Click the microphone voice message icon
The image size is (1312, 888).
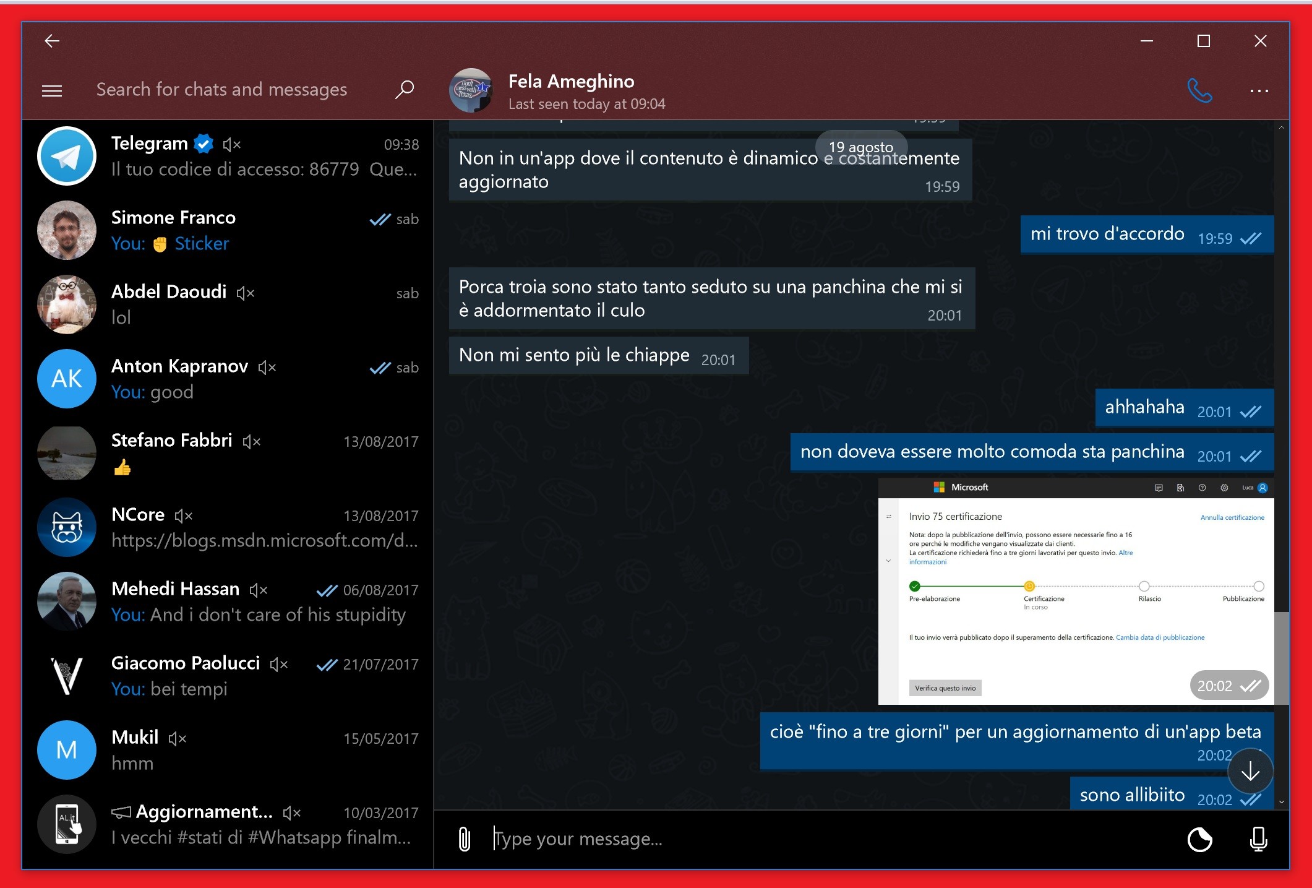[1258, 840]
